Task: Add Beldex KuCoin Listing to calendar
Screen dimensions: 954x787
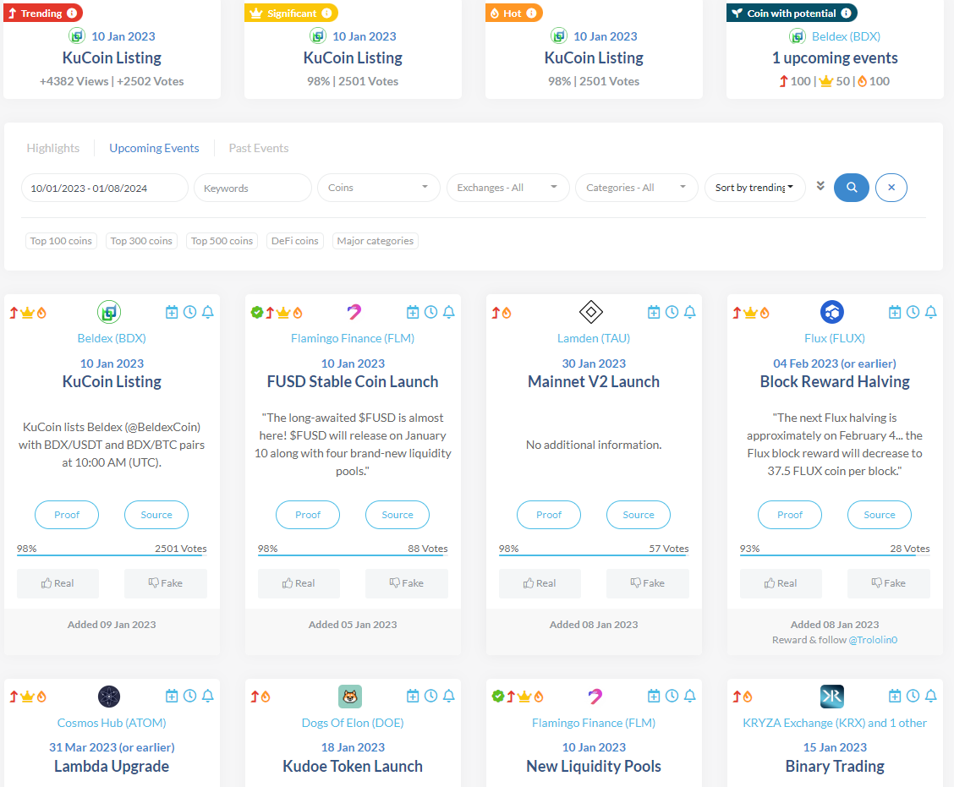Action: [x=172, y=312]
